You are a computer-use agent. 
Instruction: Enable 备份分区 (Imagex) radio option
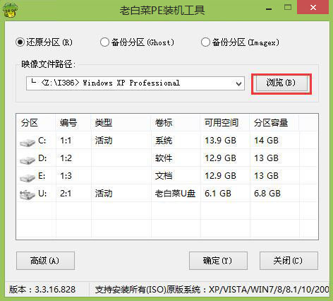click(x=241, y=42)
